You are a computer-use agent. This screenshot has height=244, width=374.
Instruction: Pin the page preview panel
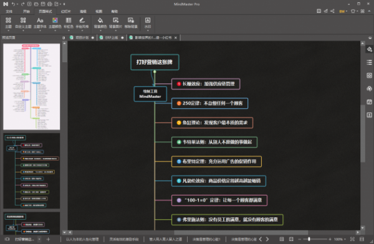64,37
